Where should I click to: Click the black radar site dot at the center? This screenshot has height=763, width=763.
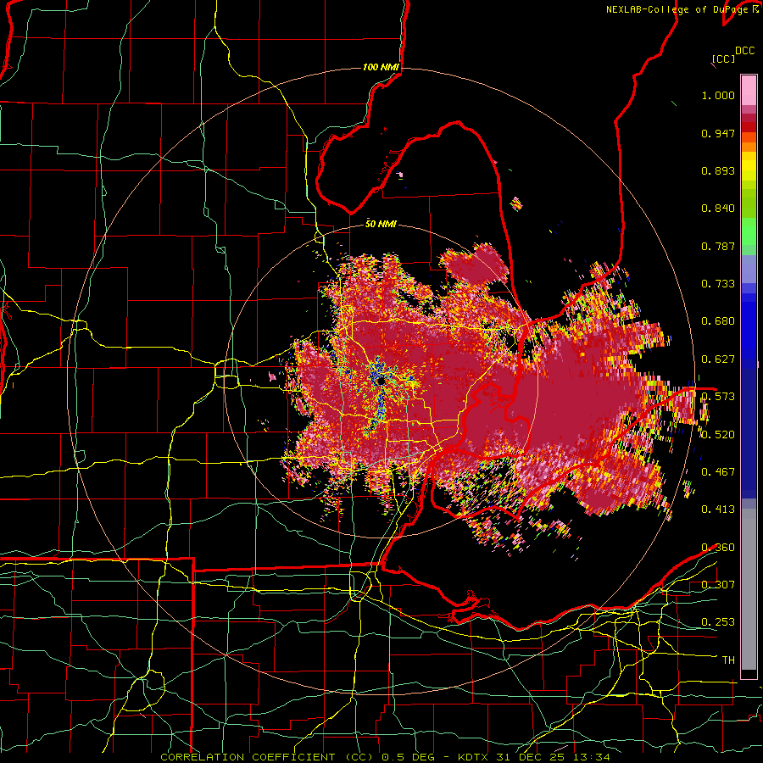[381, 381]
